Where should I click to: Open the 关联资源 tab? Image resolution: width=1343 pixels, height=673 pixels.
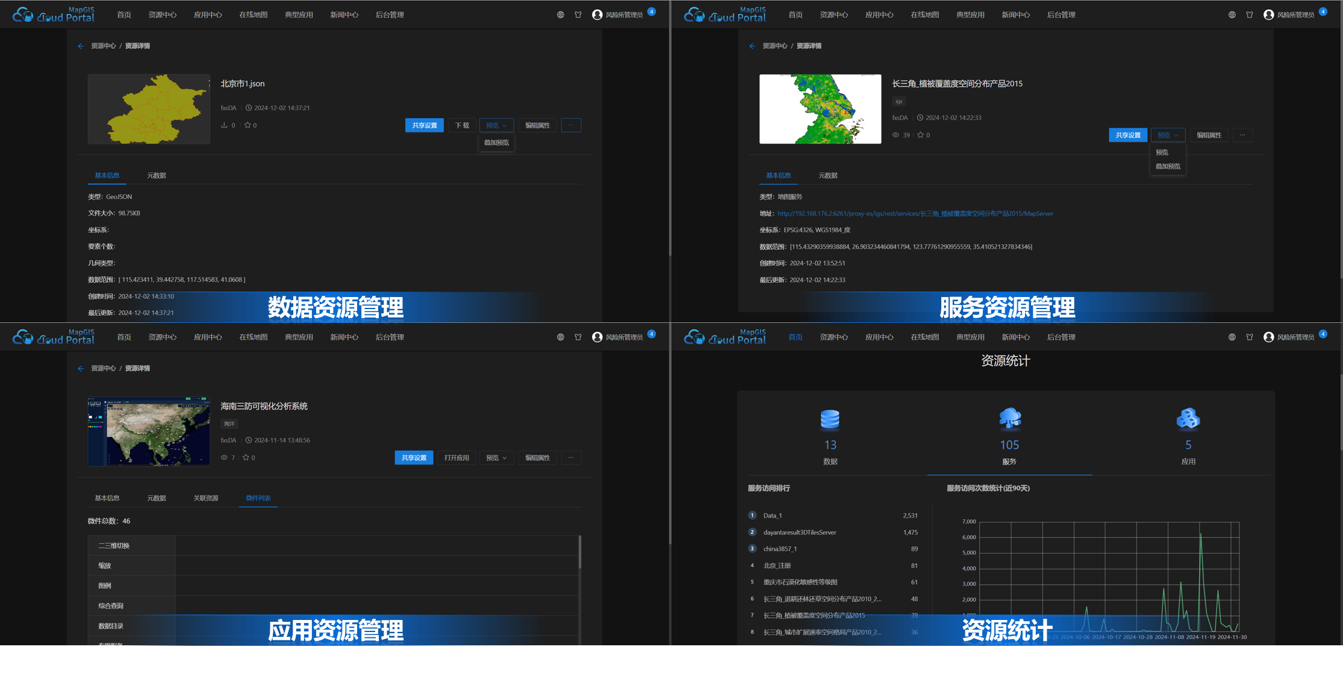pos(205,498)
